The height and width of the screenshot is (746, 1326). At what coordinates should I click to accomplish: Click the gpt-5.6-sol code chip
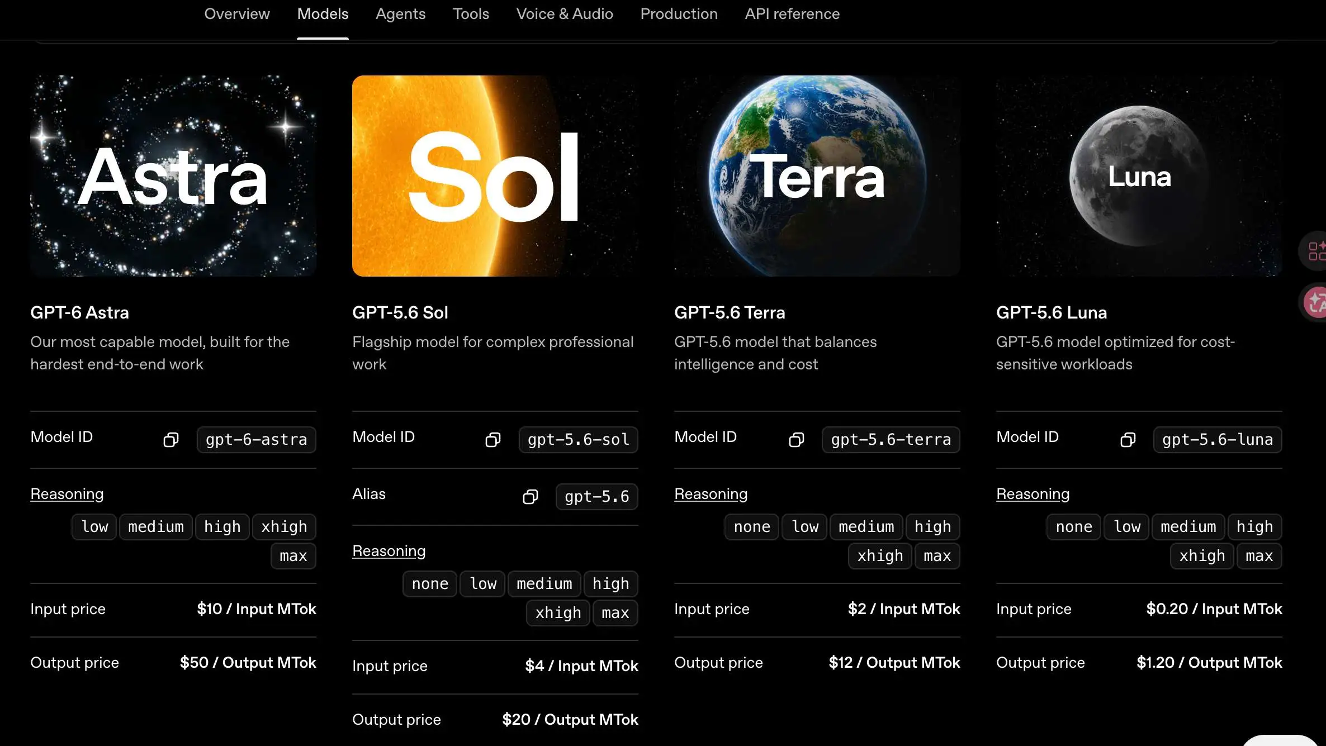(579, 440)
